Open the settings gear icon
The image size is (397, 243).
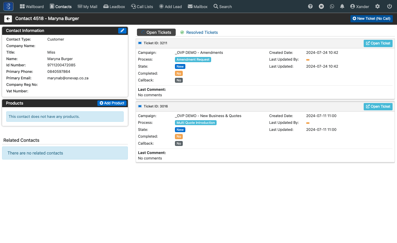point(377,7)
